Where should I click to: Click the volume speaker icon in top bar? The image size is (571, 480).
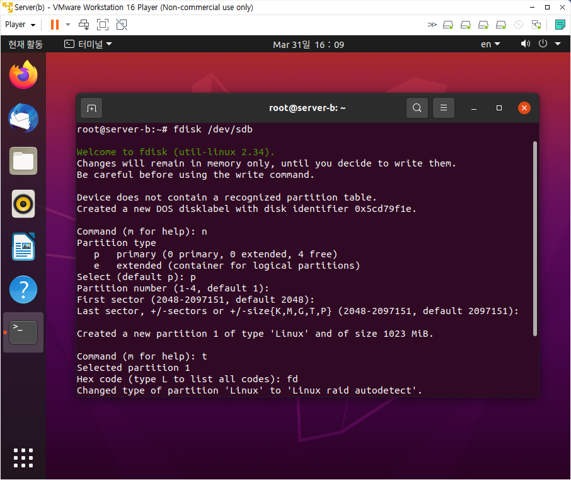pyautogui.click(x=525, y=44)
